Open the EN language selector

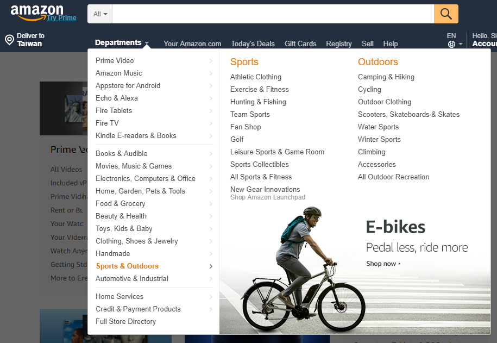click(455, 40)
